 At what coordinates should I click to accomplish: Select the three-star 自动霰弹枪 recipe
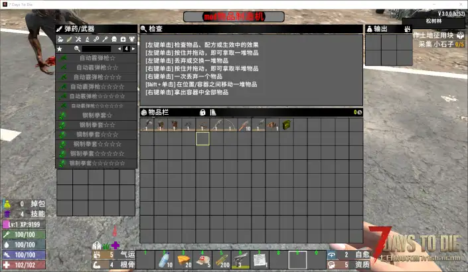96,77
